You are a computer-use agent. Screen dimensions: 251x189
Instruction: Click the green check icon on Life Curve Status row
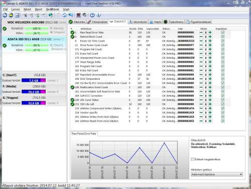point(72,100)
